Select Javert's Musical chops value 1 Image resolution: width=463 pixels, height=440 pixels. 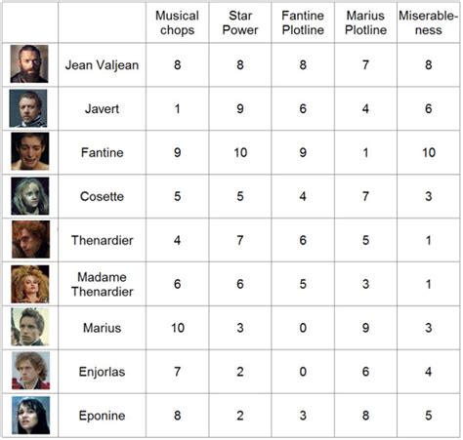pos(177,108)
